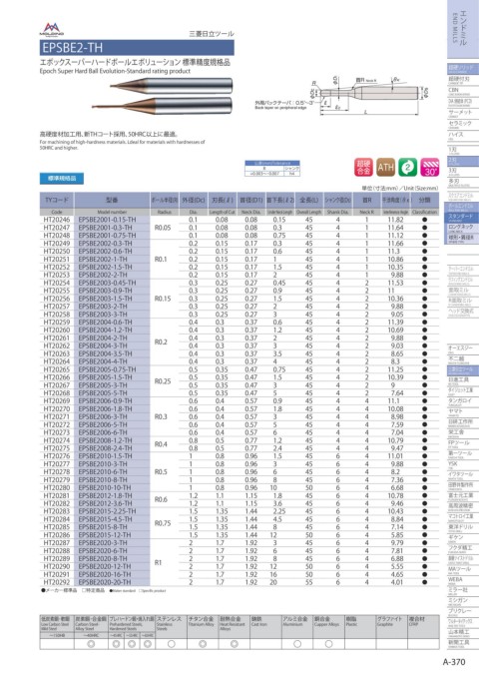The height and width of the screenshot is (676, 479).
Task: Select the highlighted 2刃 sidebar tab
Action: coord(463,161)
